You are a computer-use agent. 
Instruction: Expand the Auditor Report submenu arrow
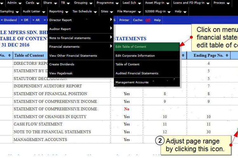(111, 28)
